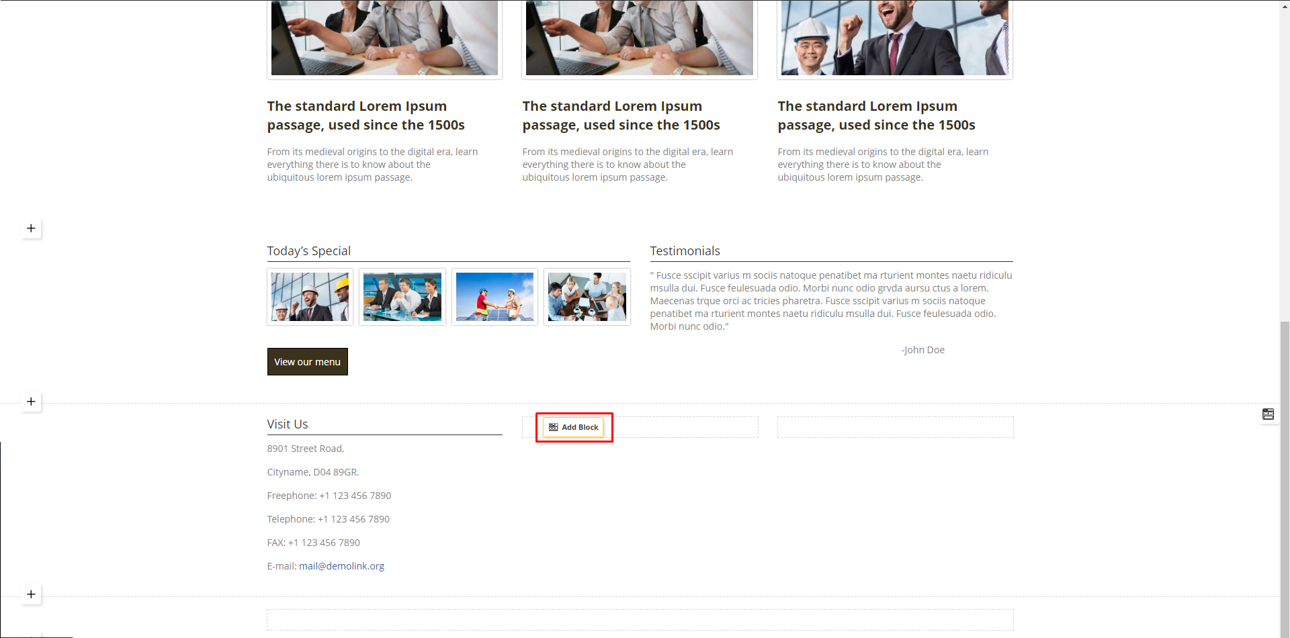Open the layout panel icon at right edge
This screenshot has height=638, width=1290.
1268,414
